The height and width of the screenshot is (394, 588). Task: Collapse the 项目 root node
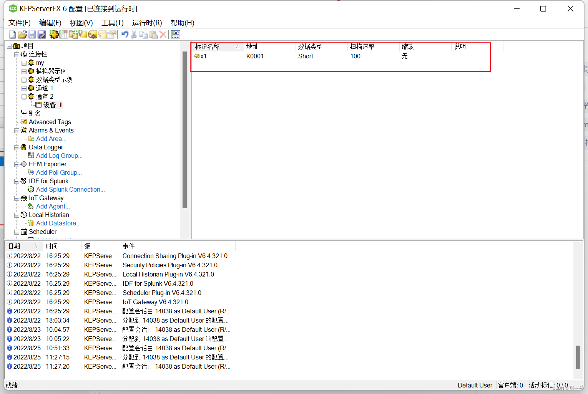9,46
